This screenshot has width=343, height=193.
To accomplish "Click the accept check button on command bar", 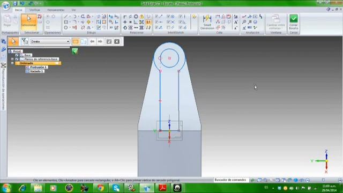I will (x=109, y=41).
